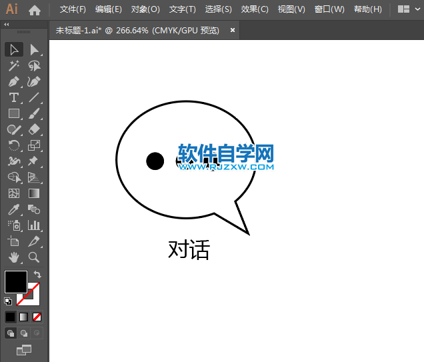Click the black dot inside the bubble
The image size is (424, 362).
[x=155, y=161]
